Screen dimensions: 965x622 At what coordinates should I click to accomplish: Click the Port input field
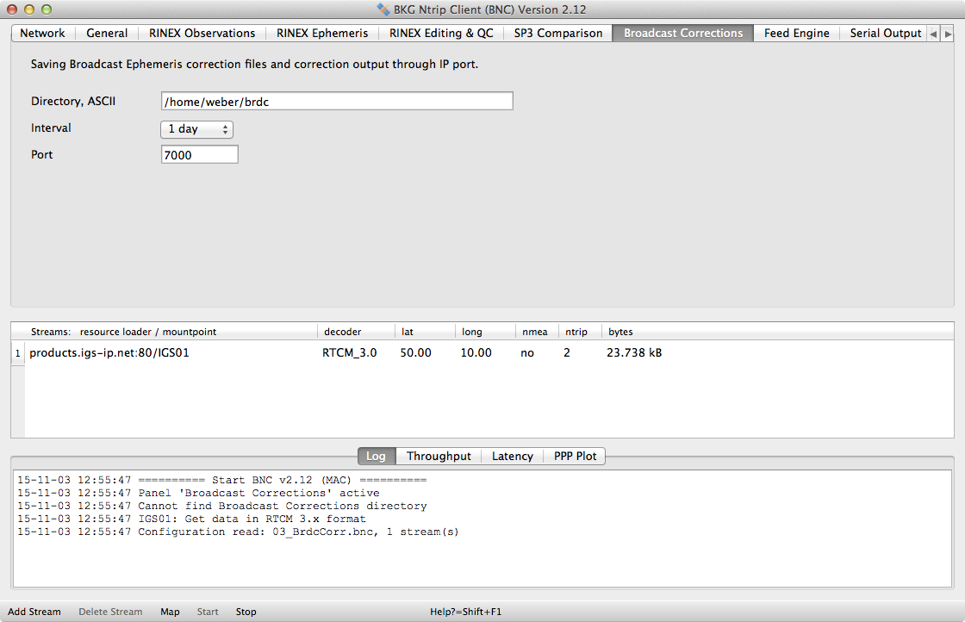click(199, 155)
